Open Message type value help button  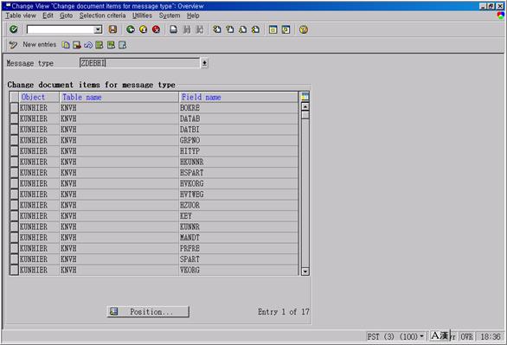click(204, 63)
